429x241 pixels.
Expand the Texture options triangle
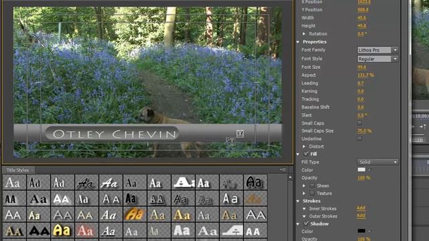304,193
